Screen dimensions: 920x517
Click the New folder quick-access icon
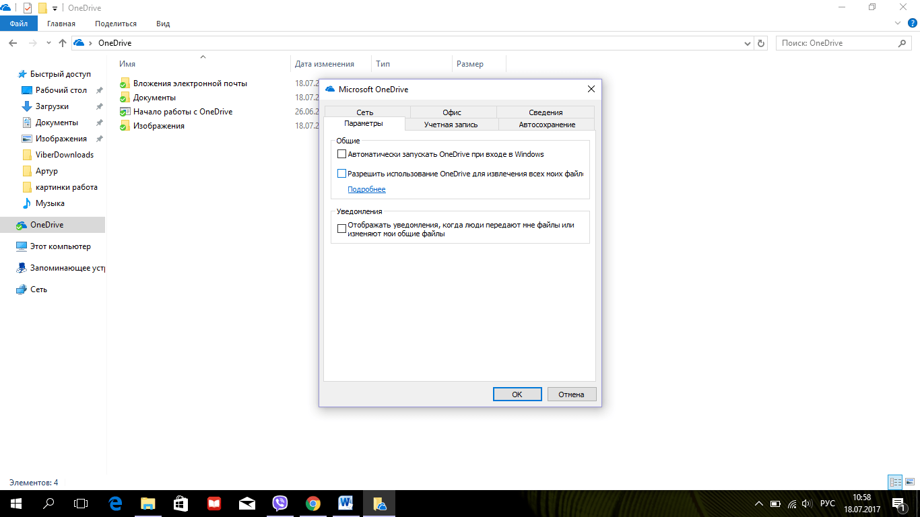tap(42, 8)
